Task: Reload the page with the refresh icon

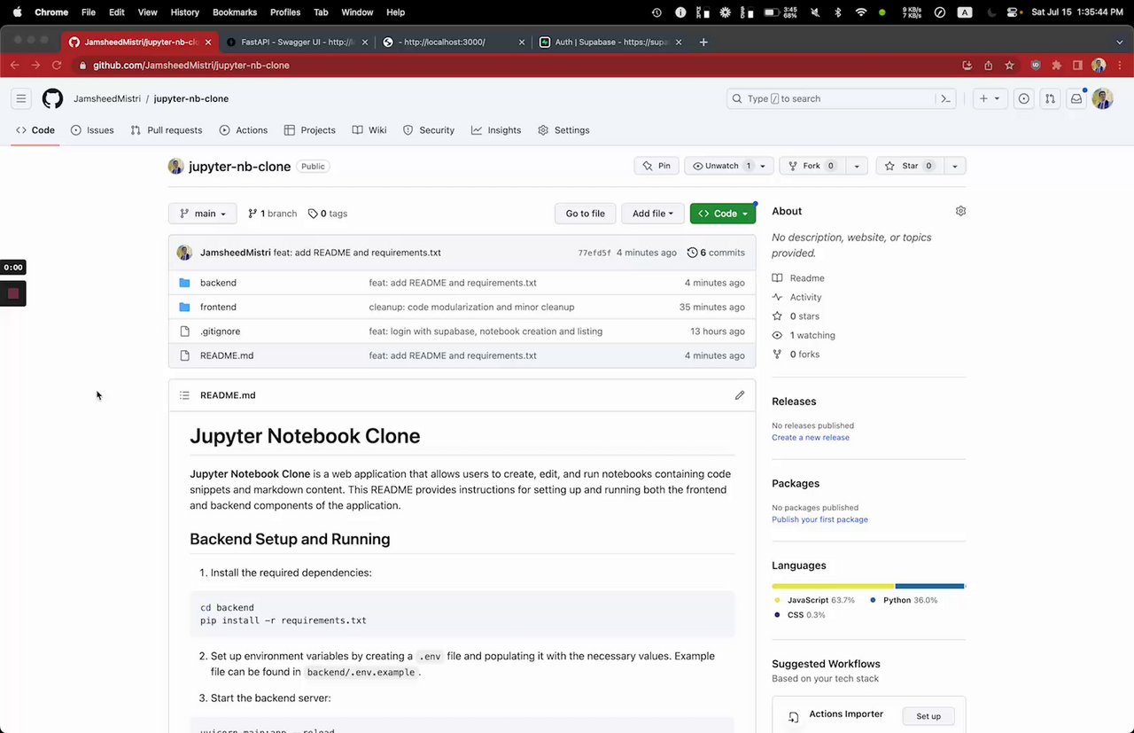Action: point(57,66)
